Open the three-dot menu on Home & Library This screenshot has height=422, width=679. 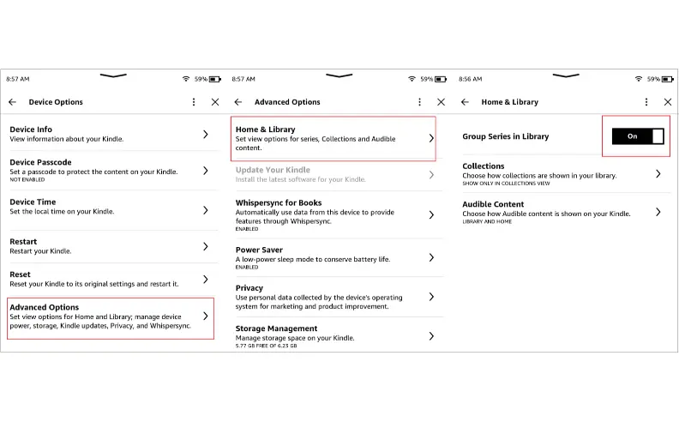pos(646,102)
